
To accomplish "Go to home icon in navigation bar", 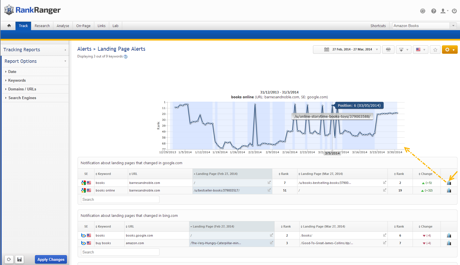I will pyautogui.click(x=9, y=26).
